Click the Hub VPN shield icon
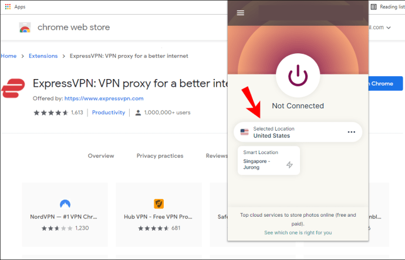This screenshot has width=405, height=260. click(x=159, y=204)
